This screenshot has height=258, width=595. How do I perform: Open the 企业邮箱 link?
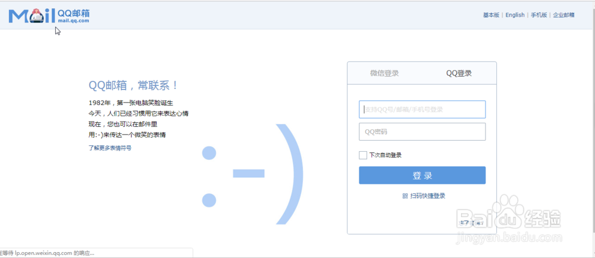[x=563, y=15]
